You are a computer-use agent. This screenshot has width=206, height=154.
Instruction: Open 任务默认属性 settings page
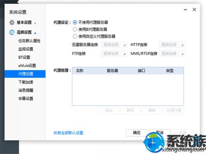click(x=29, y=41)
